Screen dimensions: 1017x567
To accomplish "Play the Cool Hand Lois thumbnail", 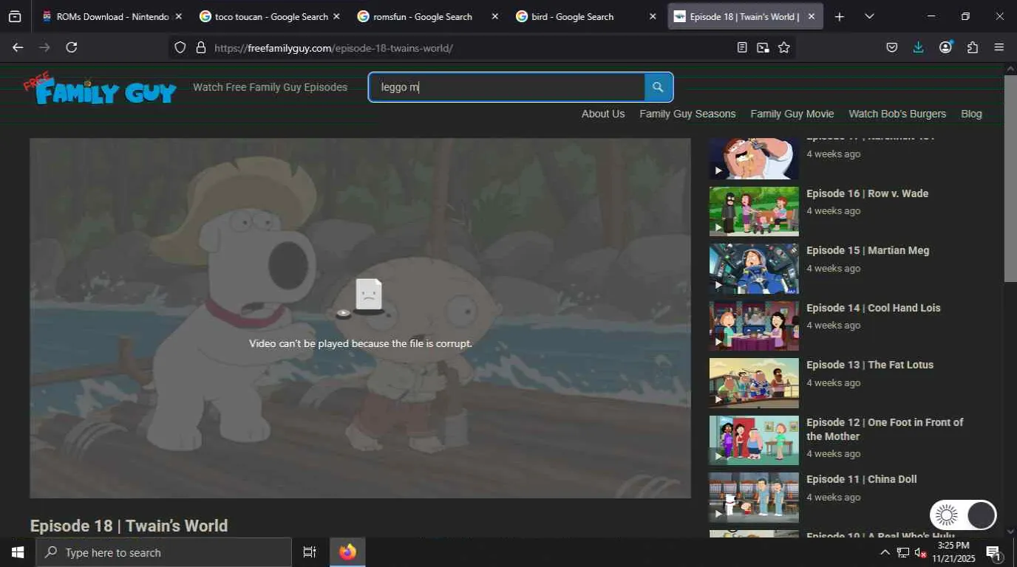I will [x=754, y=326].
